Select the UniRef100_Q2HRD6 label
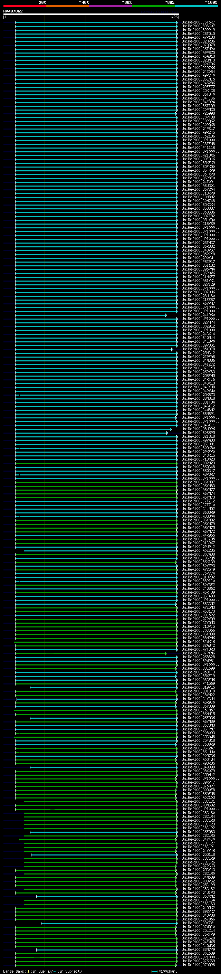Screen dimensions: 221x974 [x=198, y=41]
